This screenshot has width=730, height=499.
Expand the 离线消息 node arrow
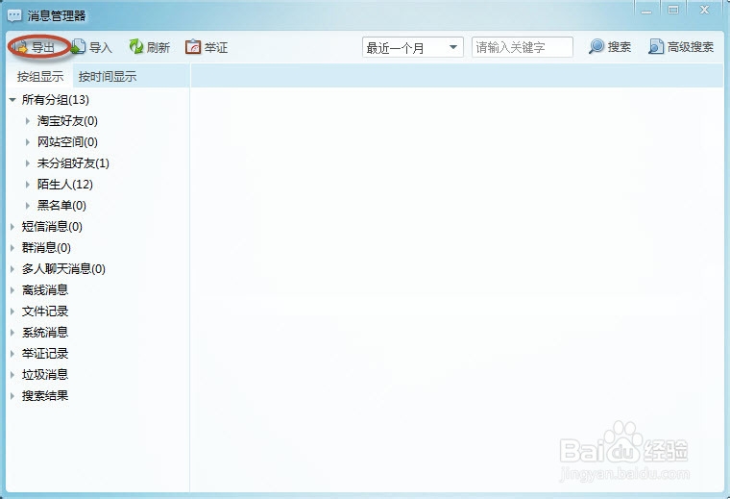point(12,289)
